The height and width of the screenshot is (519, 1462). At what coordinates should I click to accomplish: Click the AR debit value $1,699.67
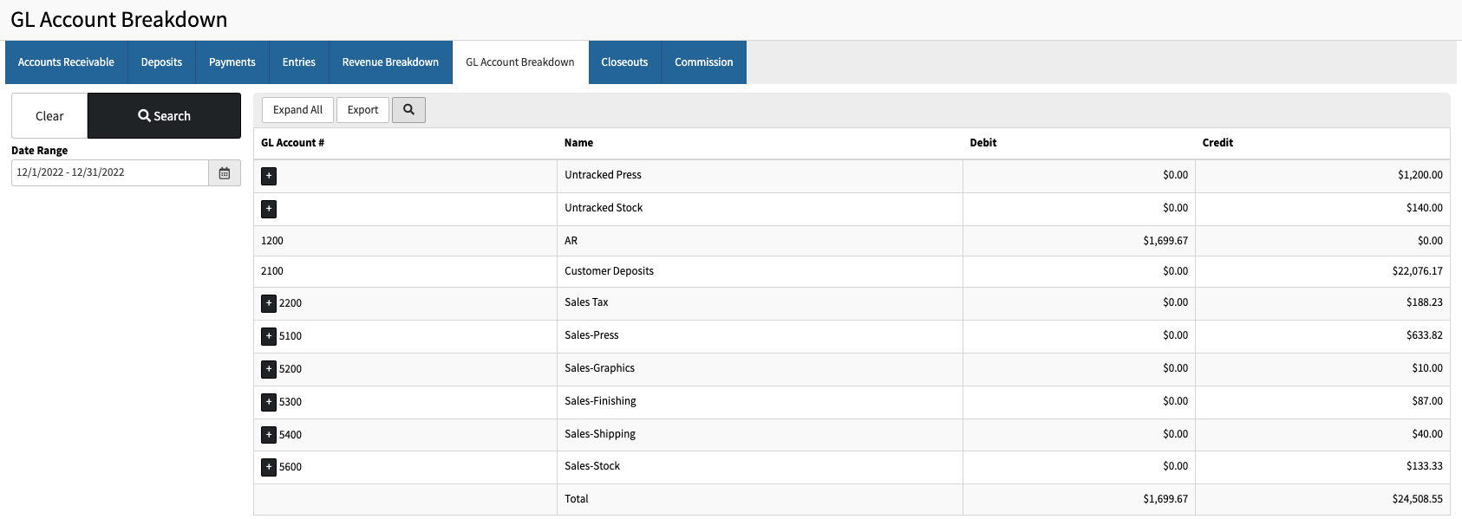pyautogui.click(x=1165, y=241)
